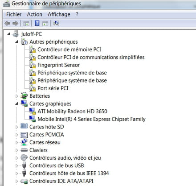Click the Scan for hardware changes icon
The width and height of the screenshot is (196, 186).
pyautogui.click(x=56, y=23)
